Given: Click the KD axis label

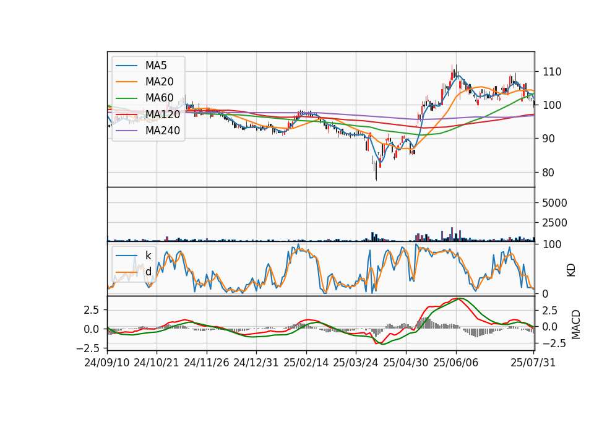Looking at the screenshot, I should pos(571,270).
